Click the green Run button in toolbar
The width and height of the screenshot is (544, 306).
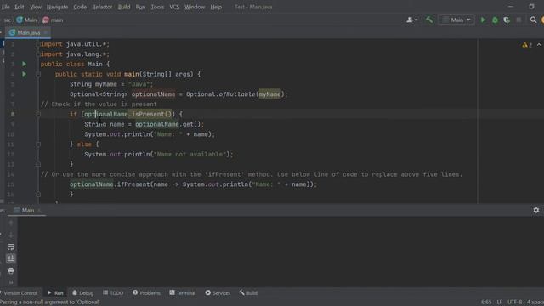point(483,20)
